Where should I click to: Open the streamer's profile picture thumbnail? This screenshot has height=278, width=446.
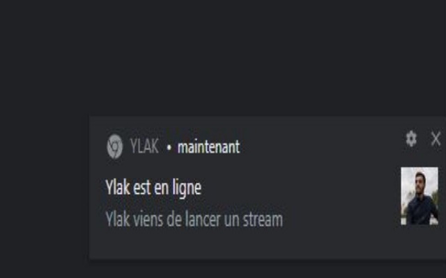click(x=420, y=196)
